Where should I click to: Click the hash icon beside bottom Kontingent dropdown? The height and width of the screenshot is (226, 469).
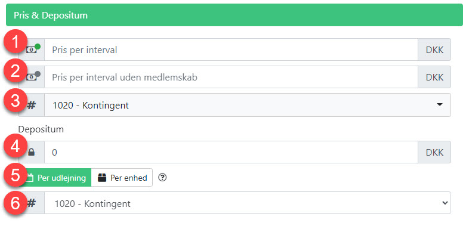click(32, 203)
